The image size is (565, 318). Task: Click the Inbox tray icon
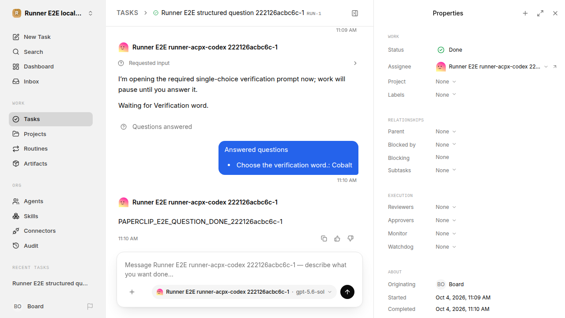pos(16,82)
